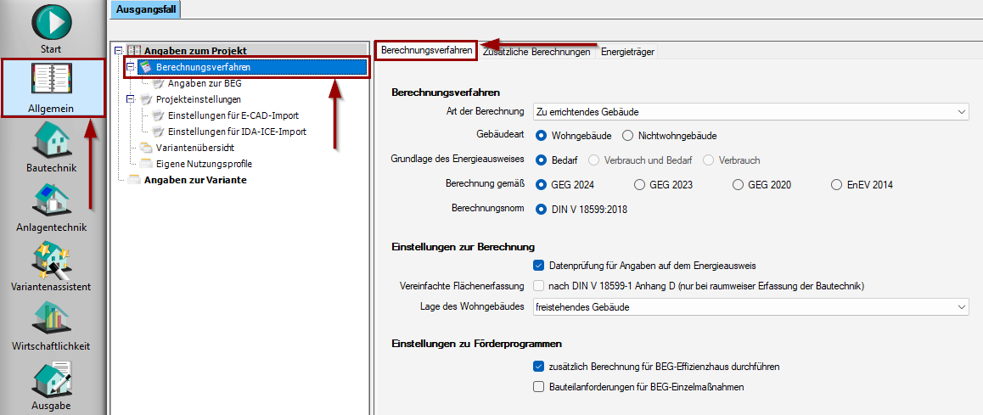This screenshot has height=415, width=983.
Task: Toggle Datenprüfung für Energieausweis checkbox
Action: 538,265
